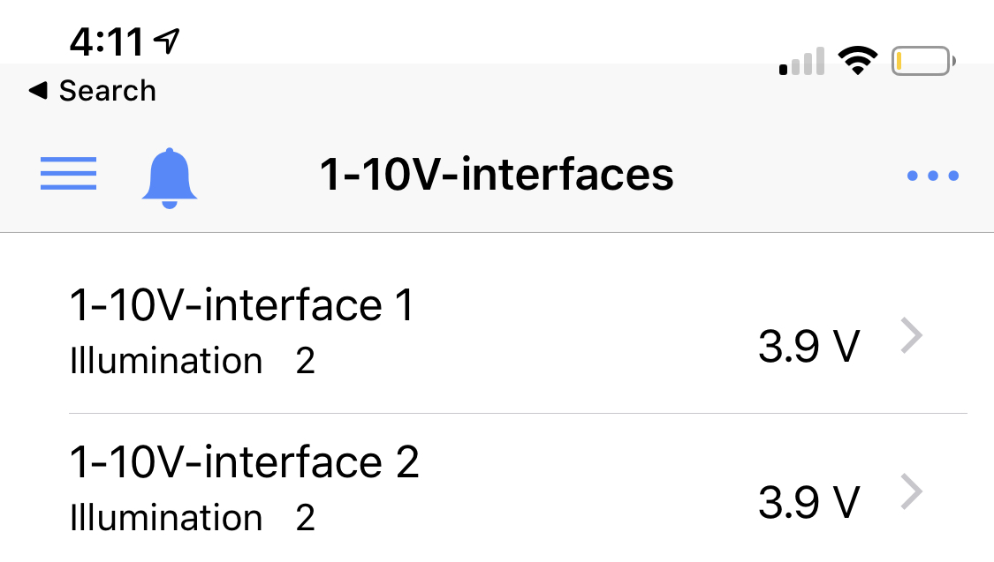Tap the Wi-Fi status icon

click(856, 62)
